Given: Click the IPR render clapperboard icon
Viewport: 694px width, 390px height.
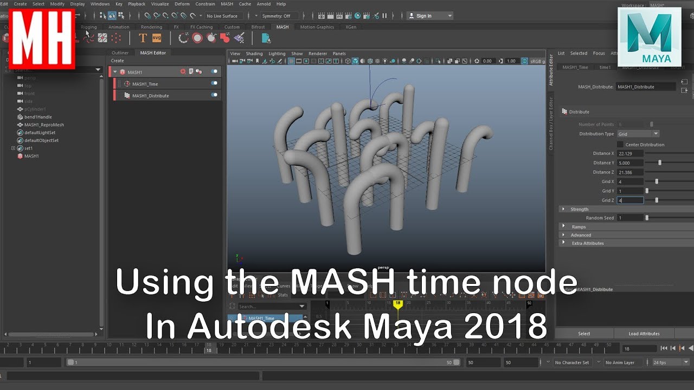Looking at the screenshot, I should [x=339, y=16].
